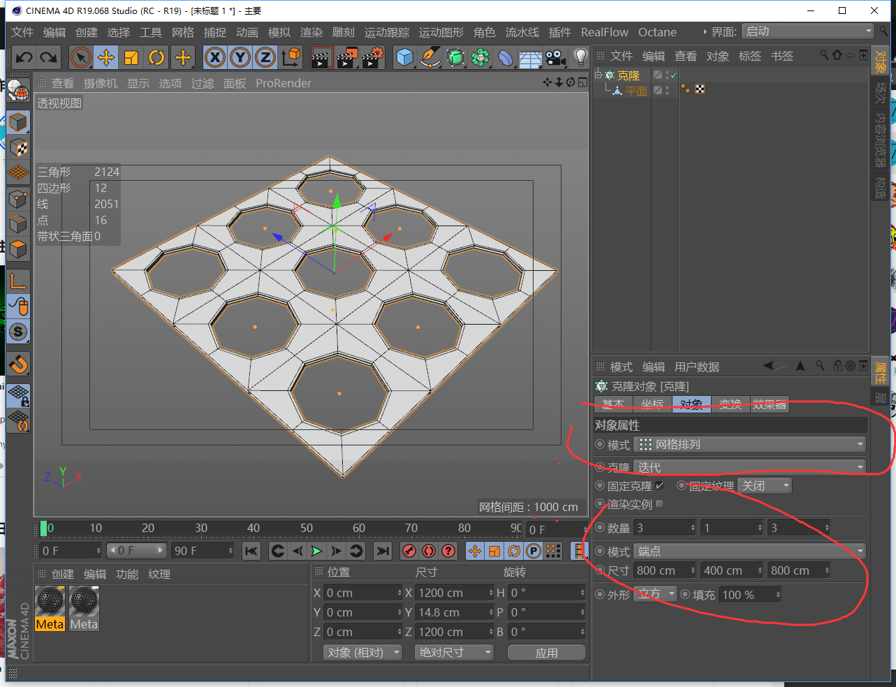This screenshot has width=896, height=687.
Task: Select the Scale tool in top toolbar
Action: tap(131, 57)
